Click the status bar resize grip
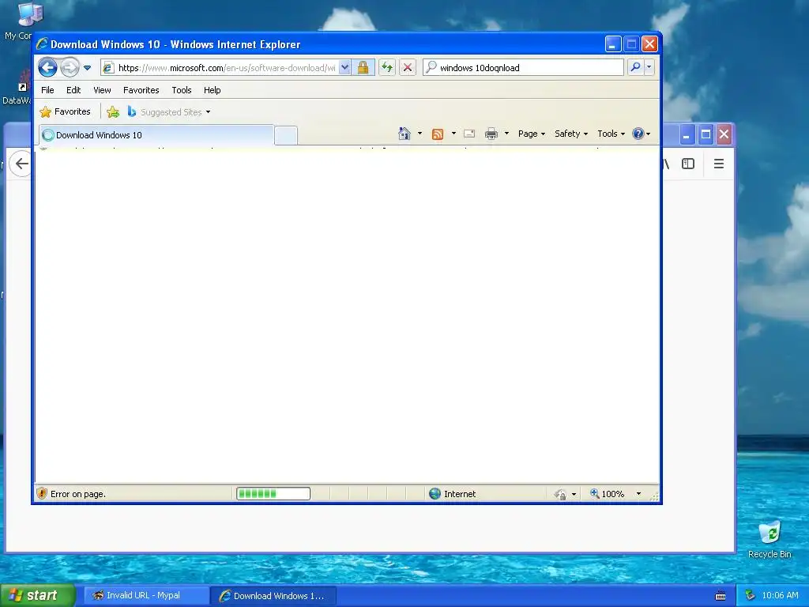The height and width of the screenshot is (607, 809). click(x=655, y=496)
